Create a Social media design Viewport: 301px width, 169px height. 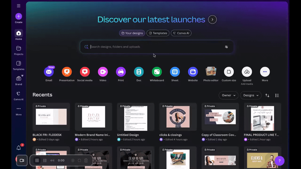pyautogui.click(x=85, y=72)
